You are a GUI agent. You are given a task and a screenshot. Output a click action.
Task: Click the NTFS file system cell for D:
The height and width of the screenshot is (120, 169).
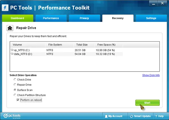coord(50,54)
